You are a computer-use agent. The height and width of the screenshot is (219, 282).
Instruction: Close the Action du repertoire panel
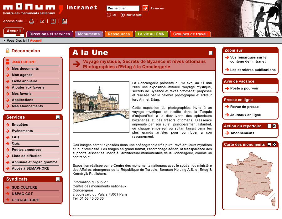pyautogui.click(x=274, y=126)
